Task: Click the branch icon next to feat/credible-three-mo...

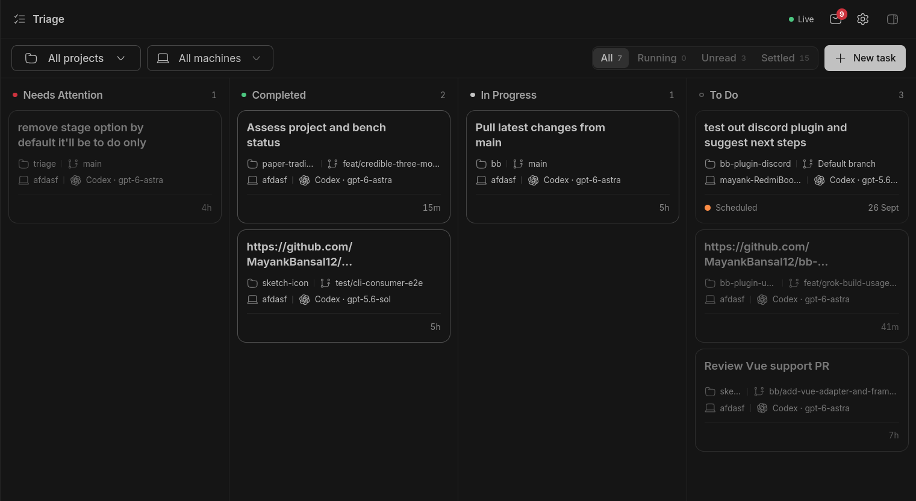Action: tap(332, 164)
